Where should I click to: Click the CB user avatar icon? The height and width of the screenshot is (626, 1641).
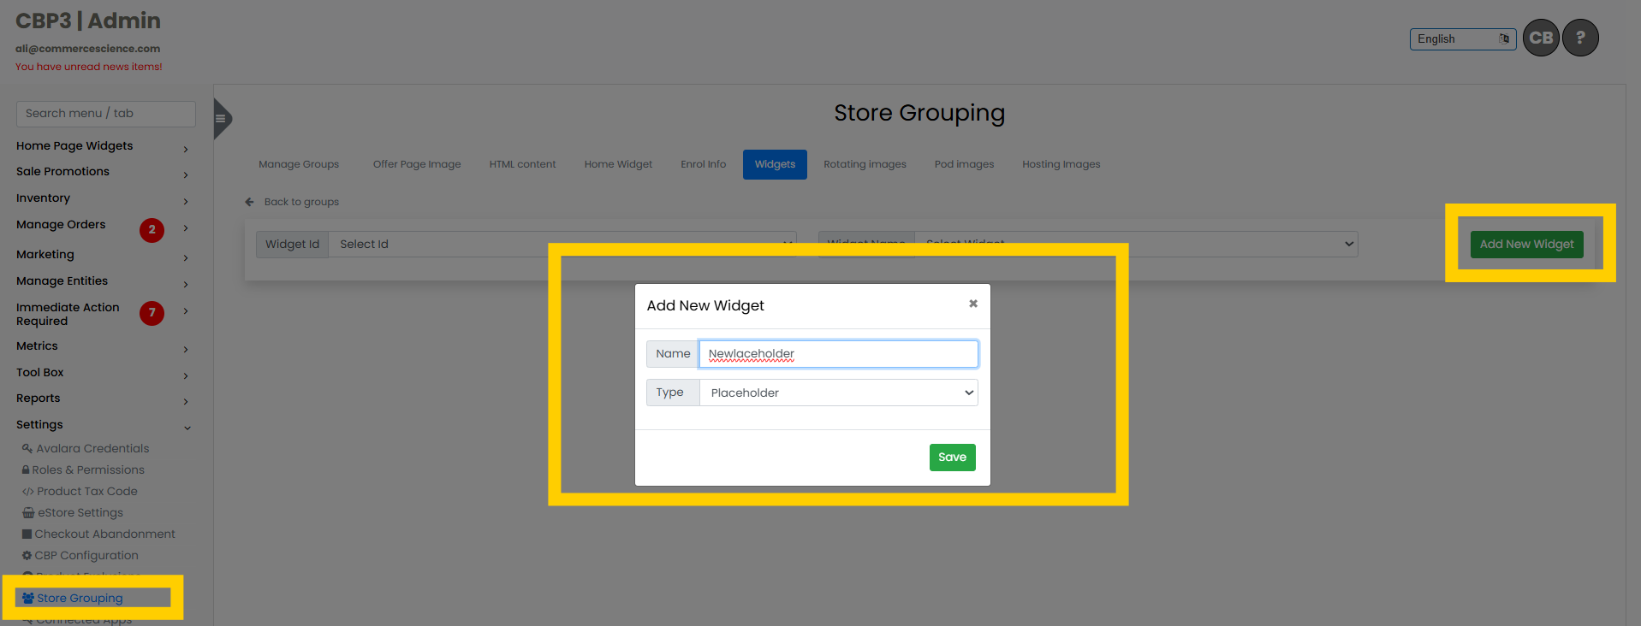pos(1541,38)
